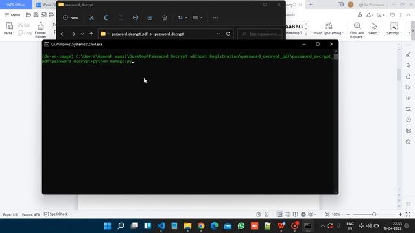Expand the address bar history dropdown
This screenshot has height=233, width=415.
[x=218, y=34]
